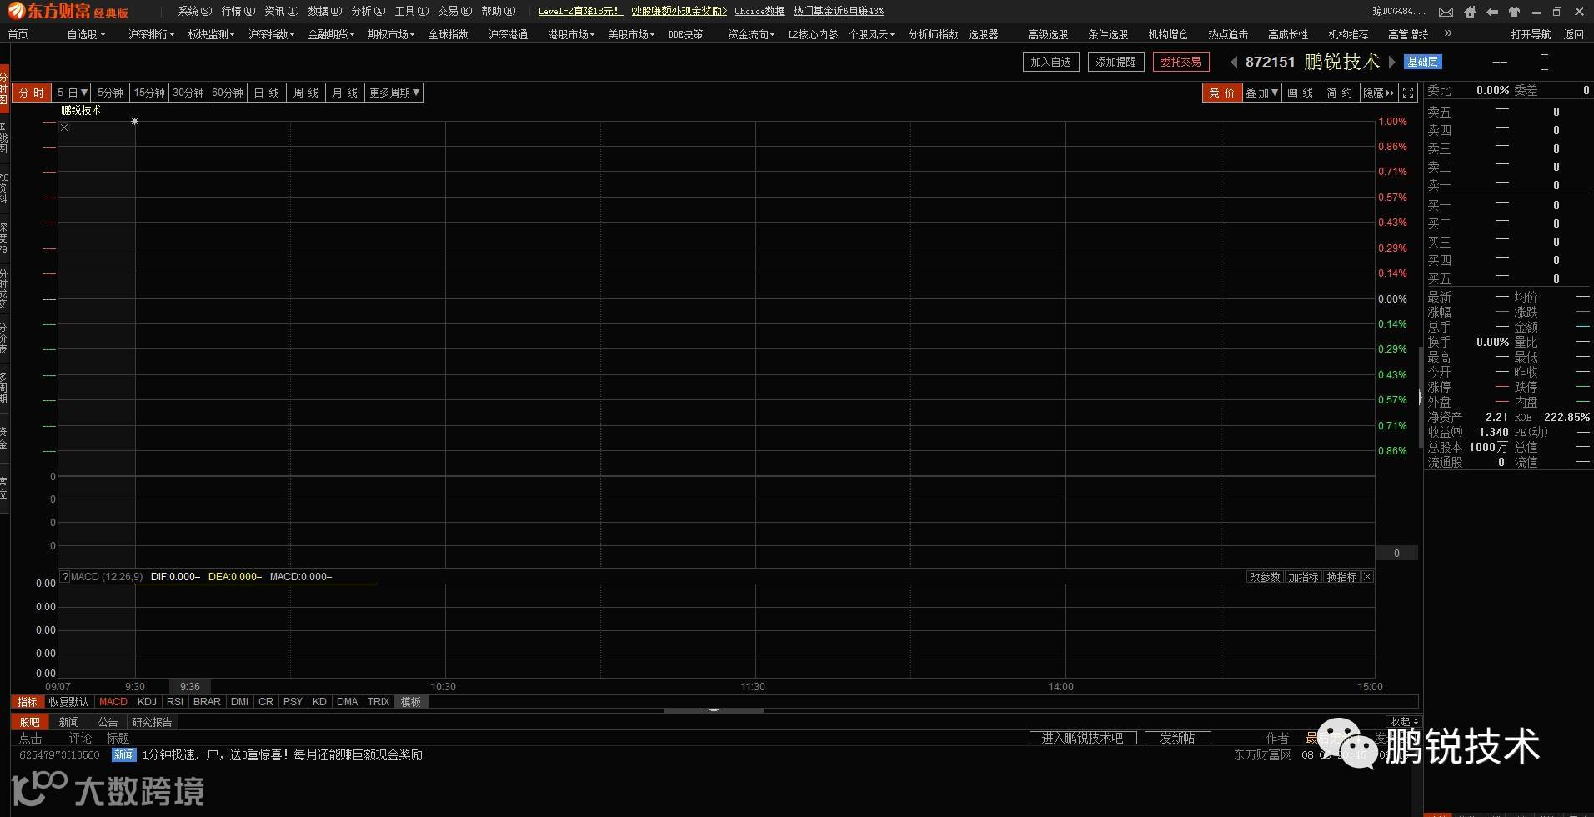Screen dimensions: 1594x817
Task: Open the 1分钟极速开户 post
Action: pyautogui.click(x=283, y=755)
